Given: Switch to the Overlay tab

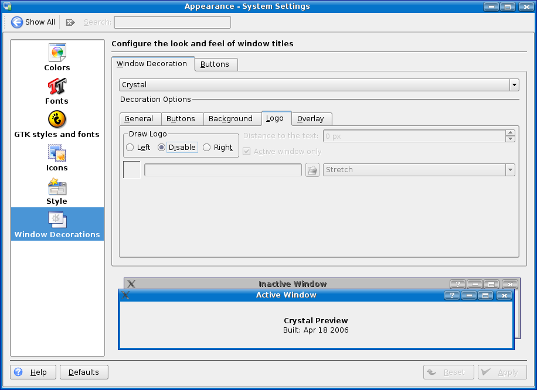Looking at the screenshot, I should pos(311,119).
